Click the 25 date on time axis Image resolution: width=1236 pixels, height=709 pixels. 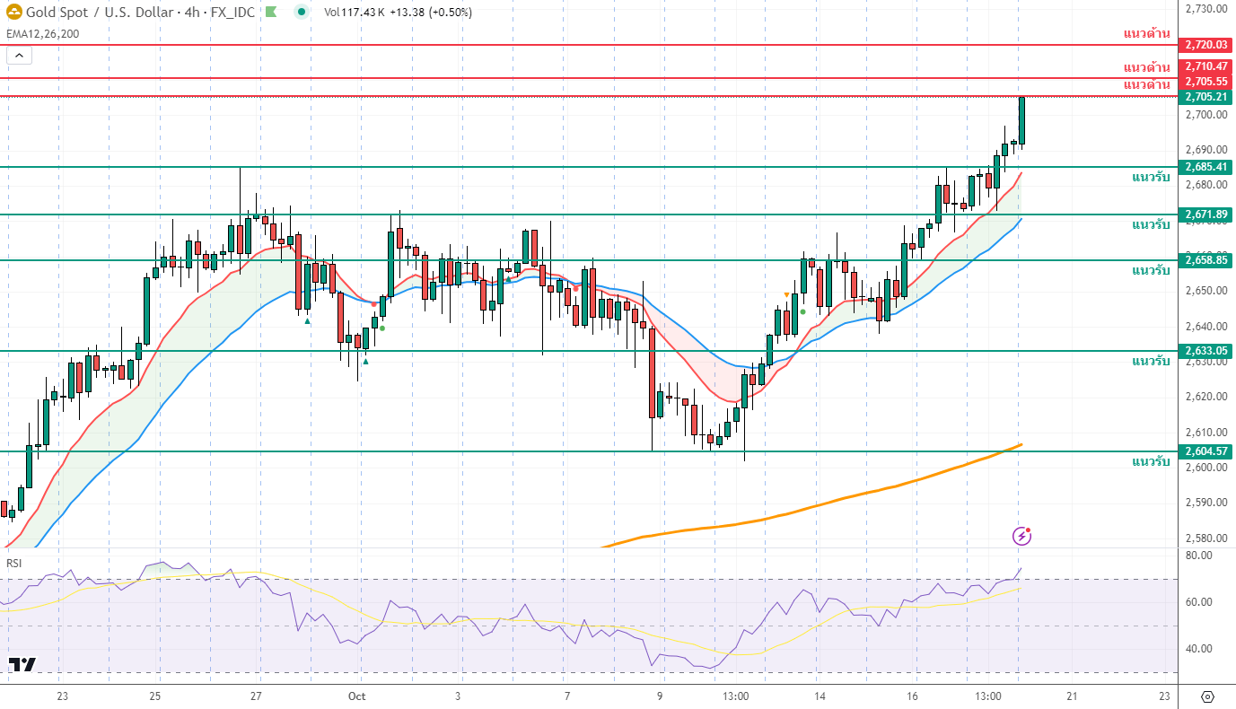pyautogui.click(x=154, y=696)
